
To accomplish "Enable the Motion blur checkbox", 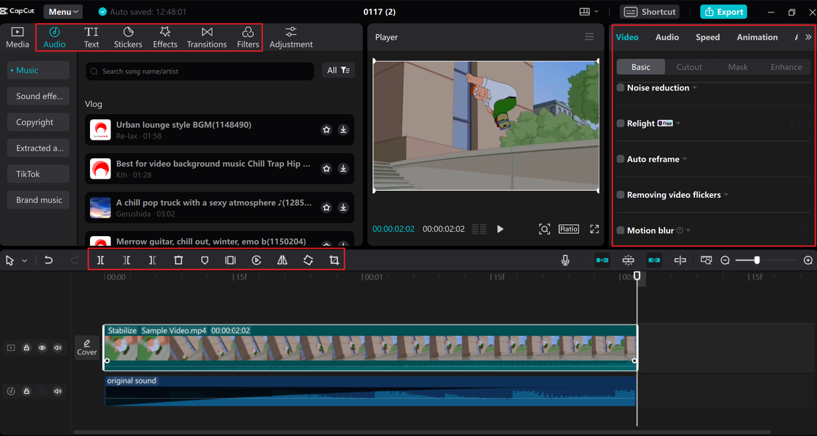I will 620,230.
